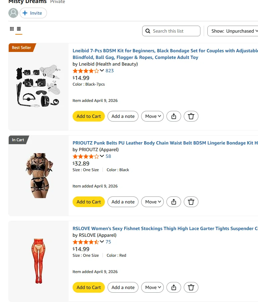
Task: Share the Lneibid 7-Pcs kit item
Action: click(173, 116)
